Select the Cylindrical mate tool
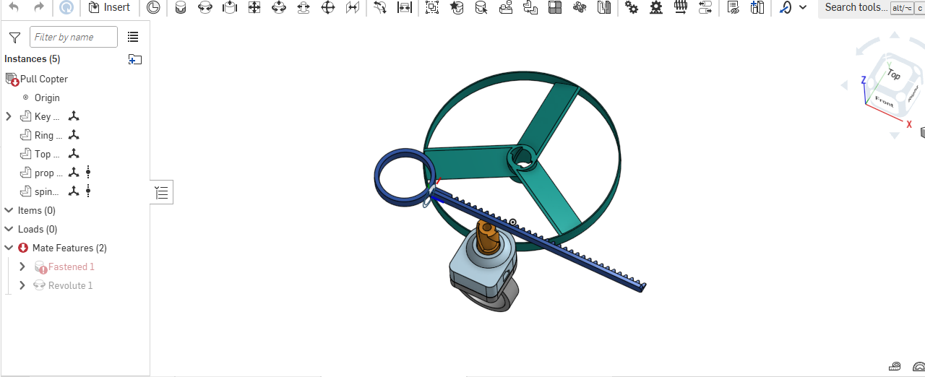Viewport: 925px width, 377px height. pyautogui.click(x=279, y=7)
